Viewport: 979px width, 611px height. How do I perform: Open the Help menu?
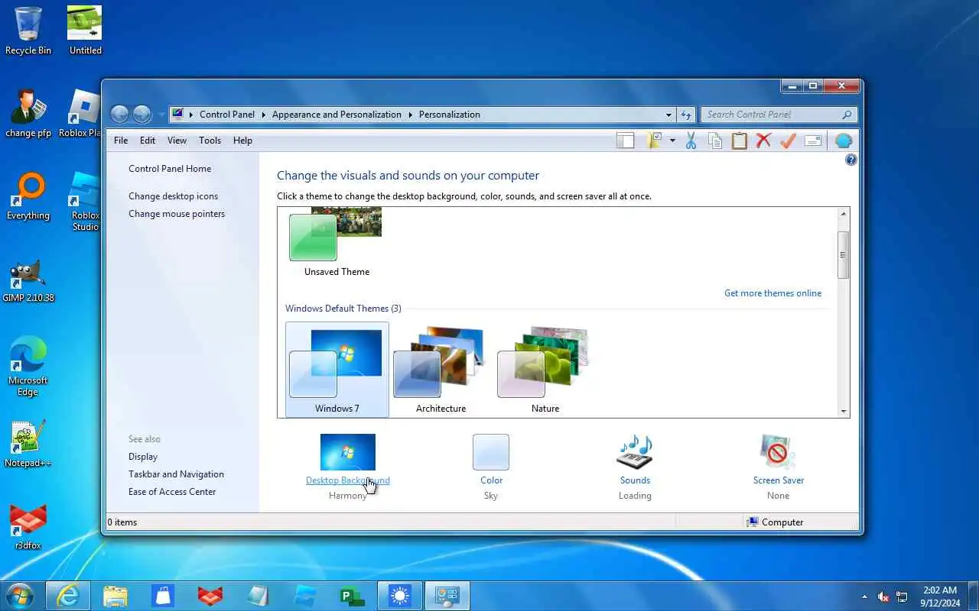(242, 141)
